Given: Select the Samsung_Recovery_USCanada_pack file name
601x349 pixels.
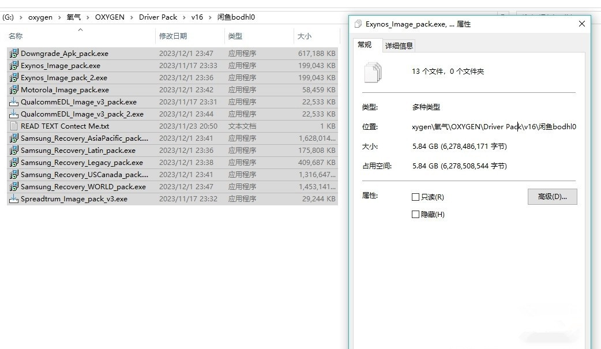Looking at the screenshot, I should pos(84,174).
